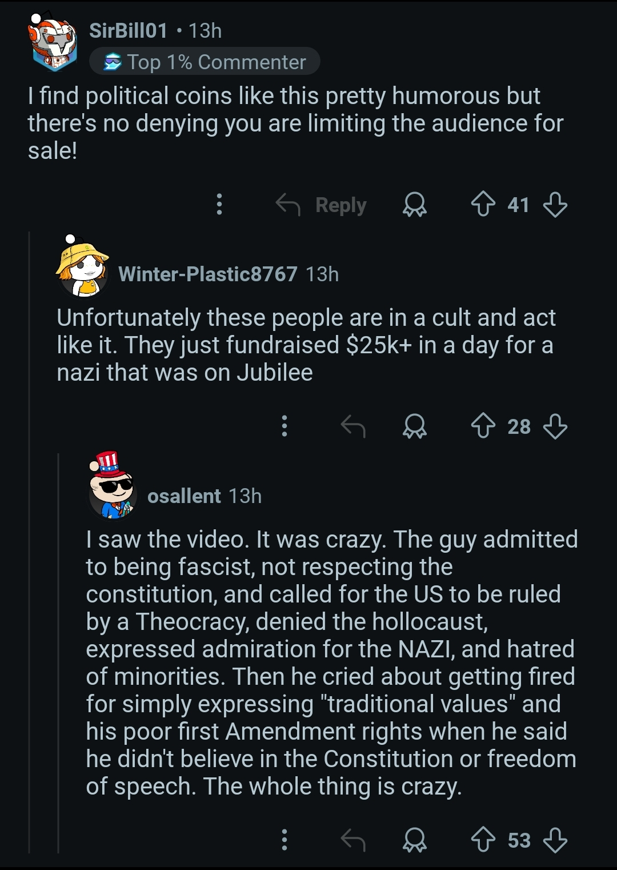The image size is (617, 870).
Task: Reply arrow on Winter-Plastic8767's comment
Action: [x=352, y=426]
